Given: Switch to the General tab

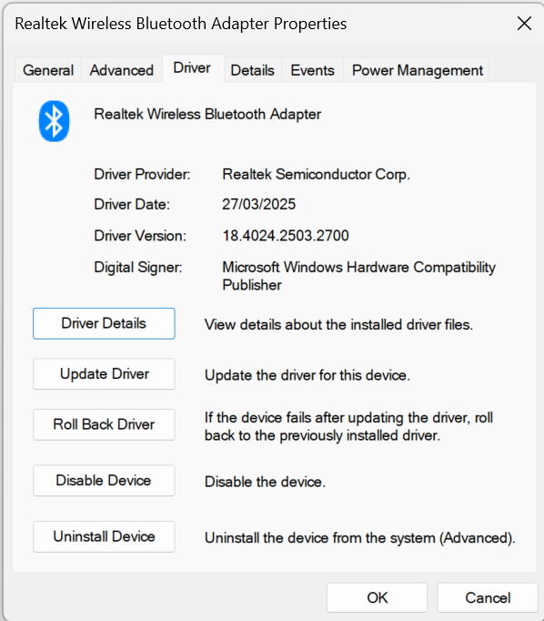Looking at the screenshot, I should click(48, 70).
